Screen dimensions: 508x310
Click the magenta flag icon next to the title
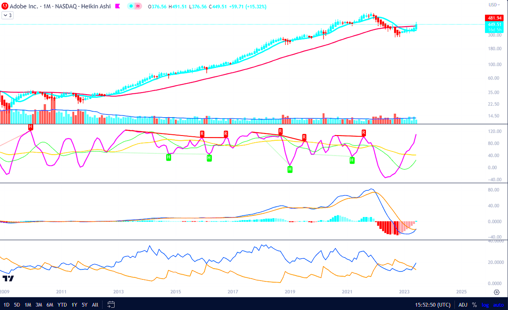tap(117, 6)
